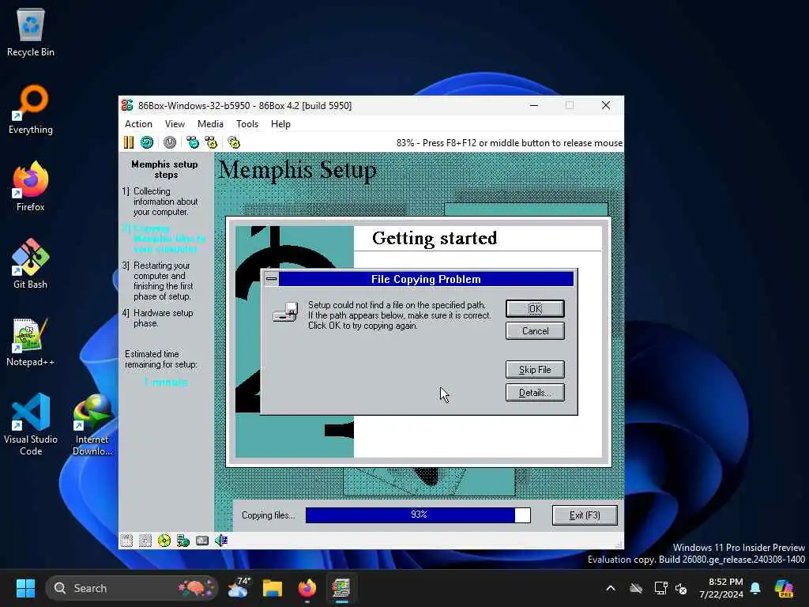
Task: Click the clock showing 8:52 PM
Action: pos(721,588)
